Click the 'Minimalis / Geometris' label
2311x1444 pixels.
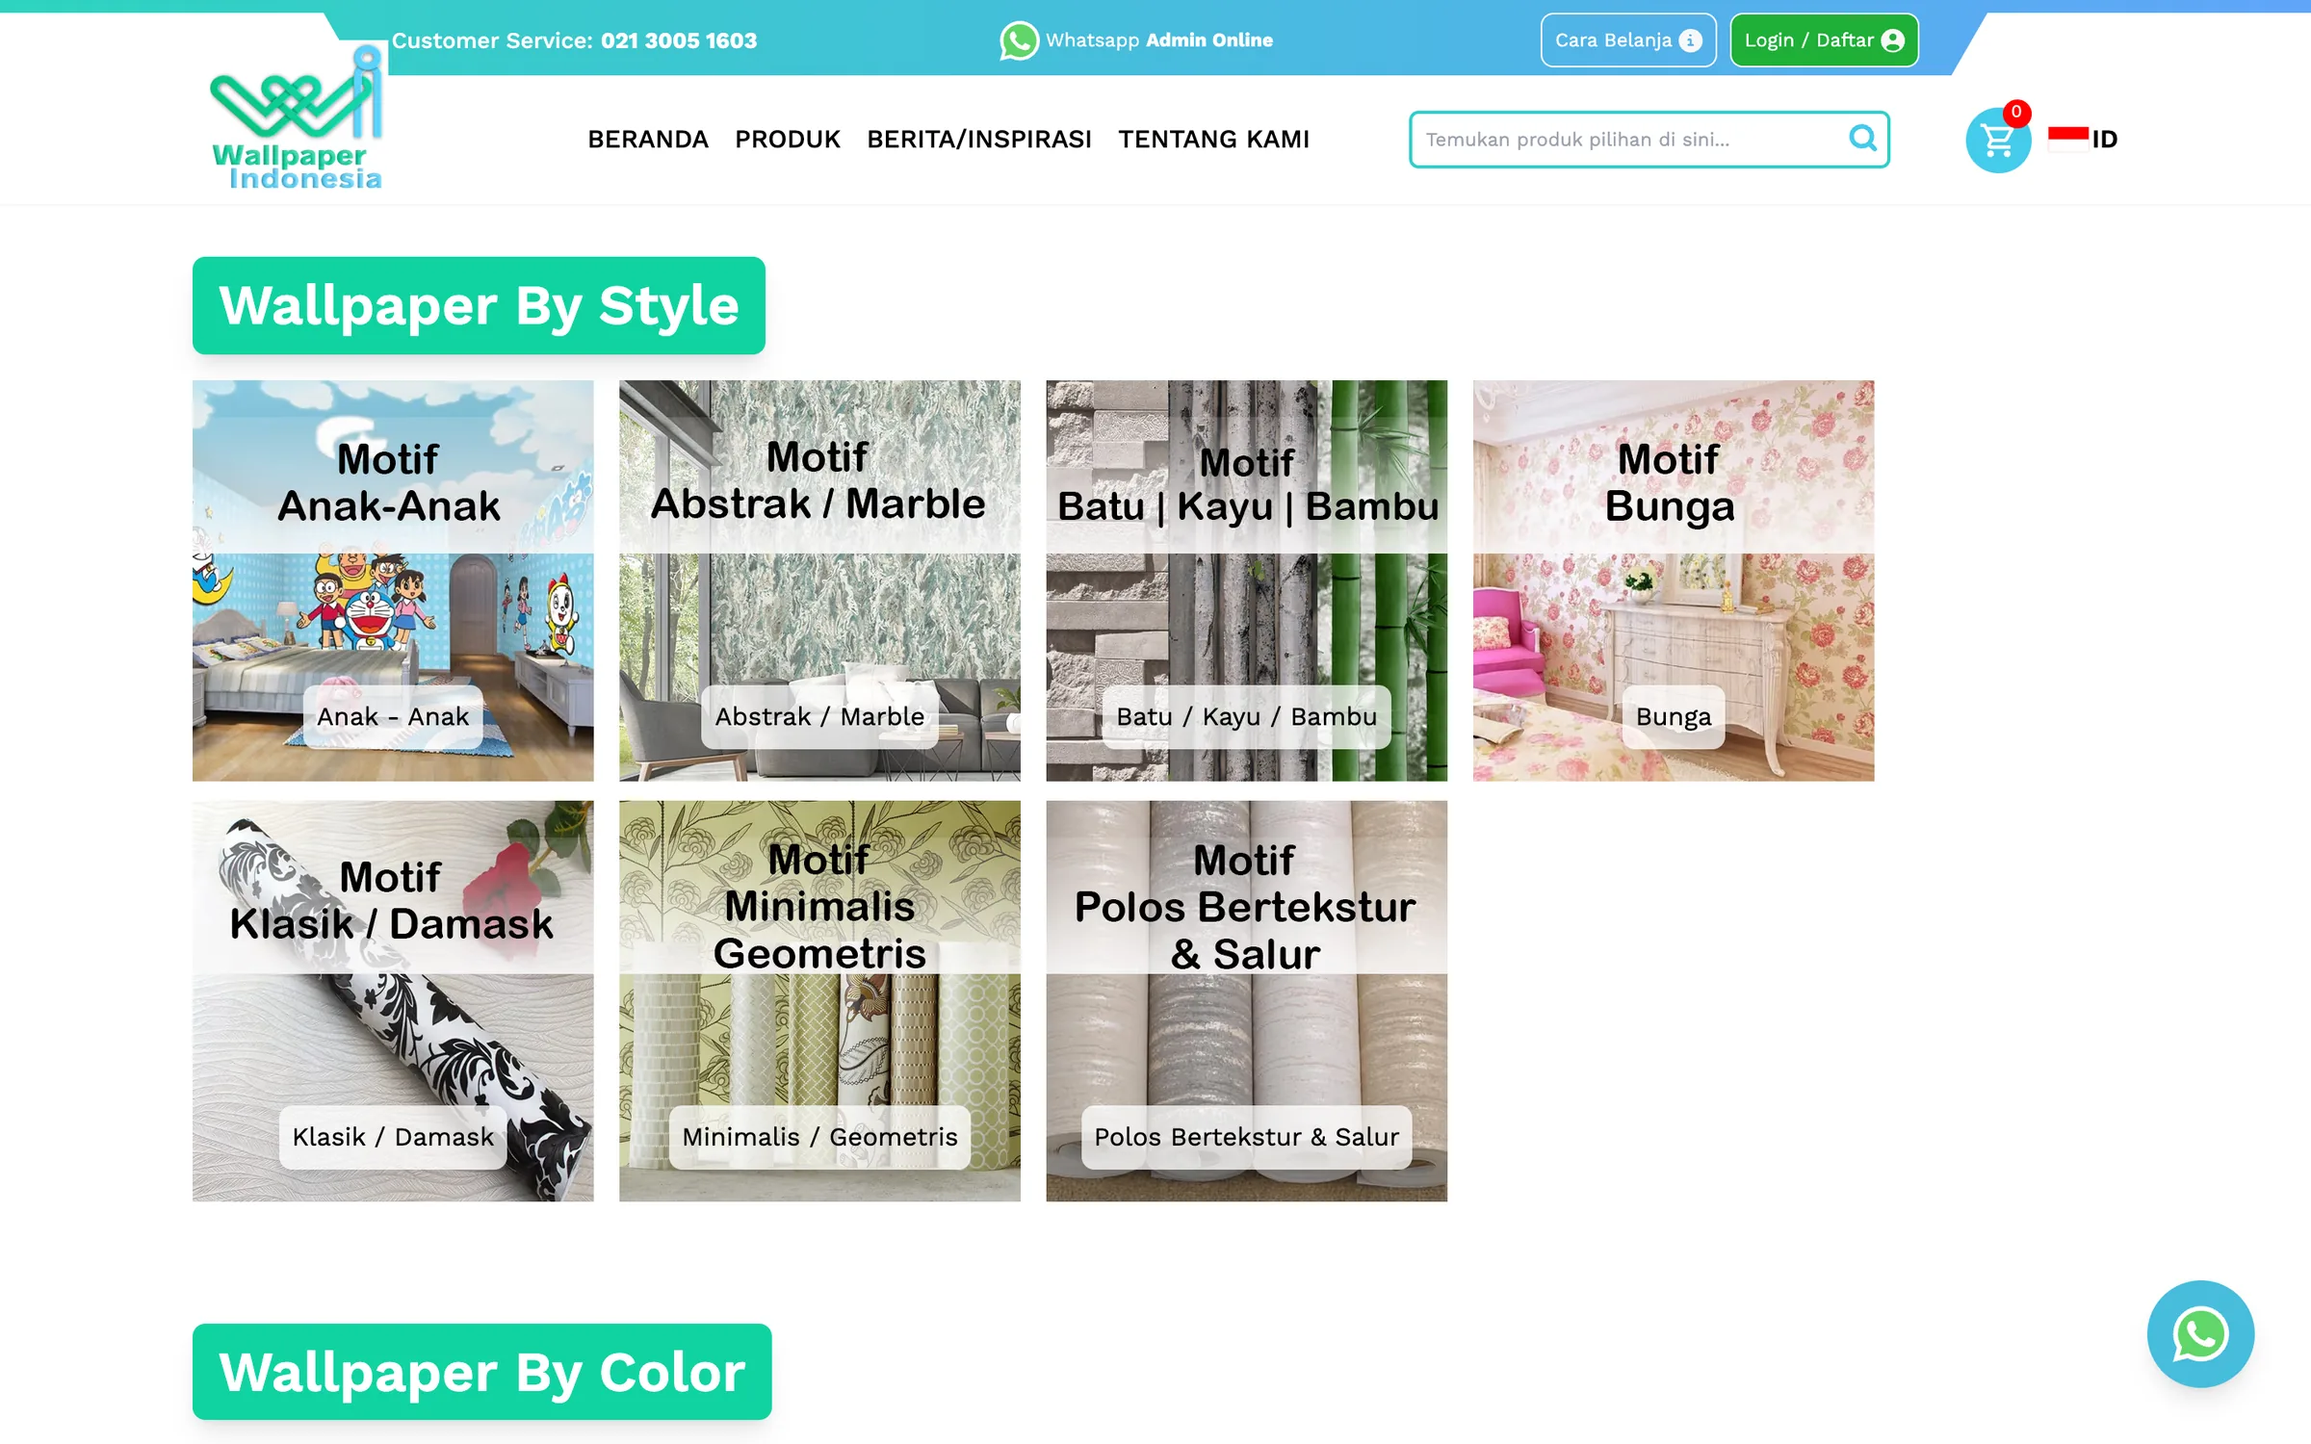point(819,1137)
